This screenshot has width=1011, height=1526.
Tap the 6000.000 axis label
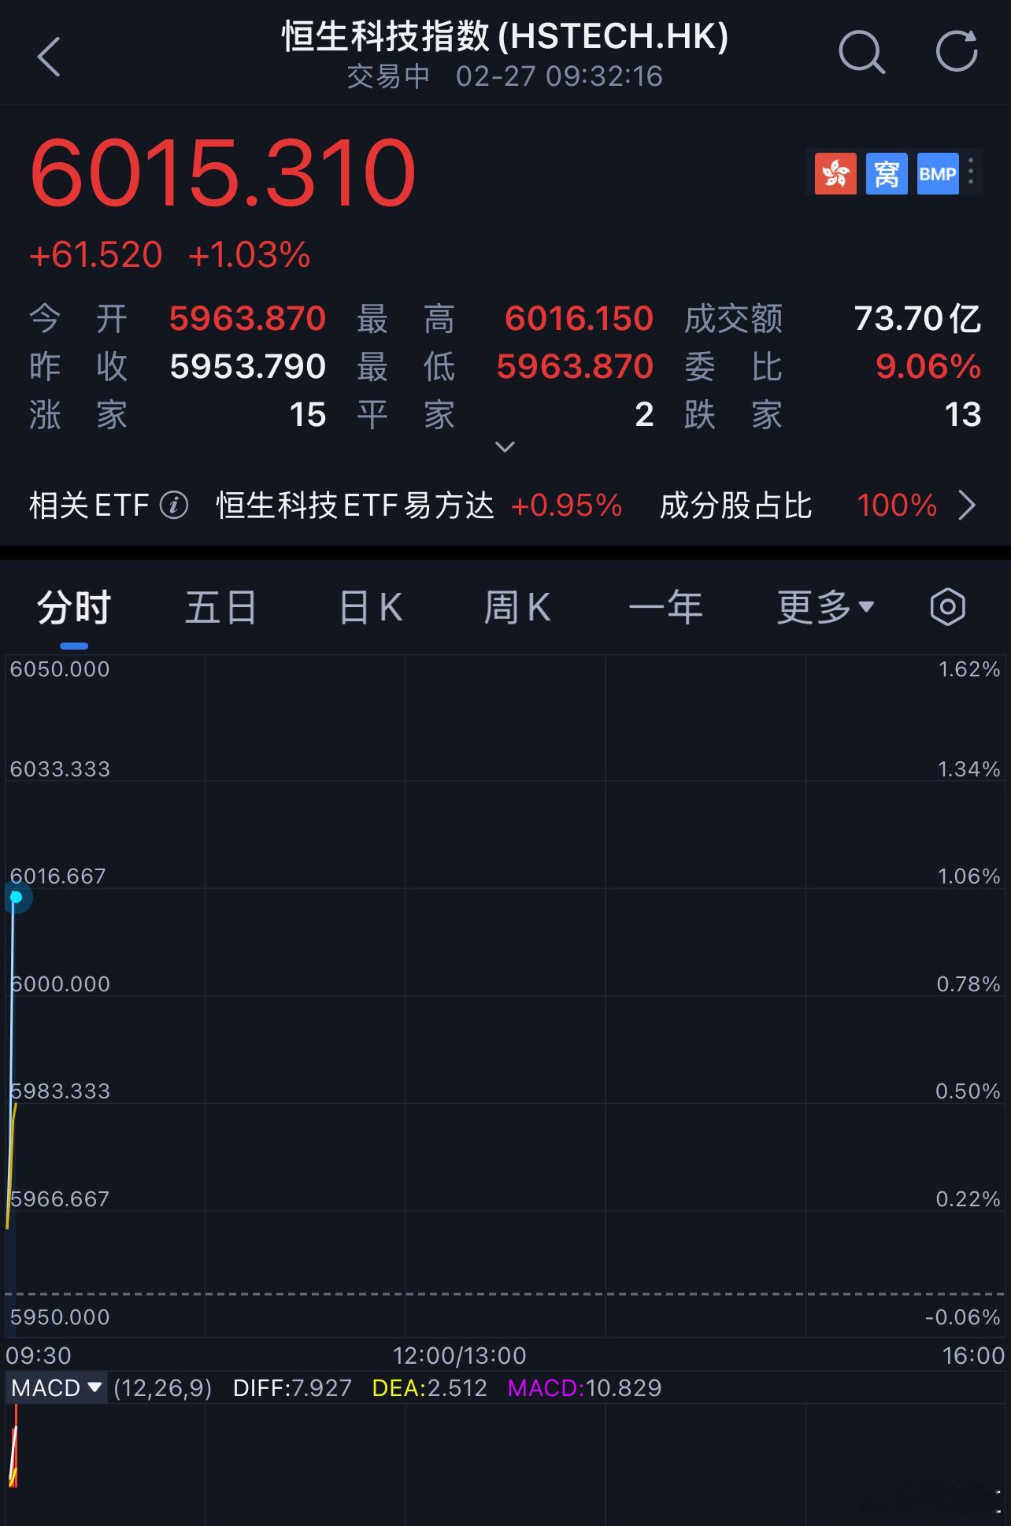coord(60,984)
